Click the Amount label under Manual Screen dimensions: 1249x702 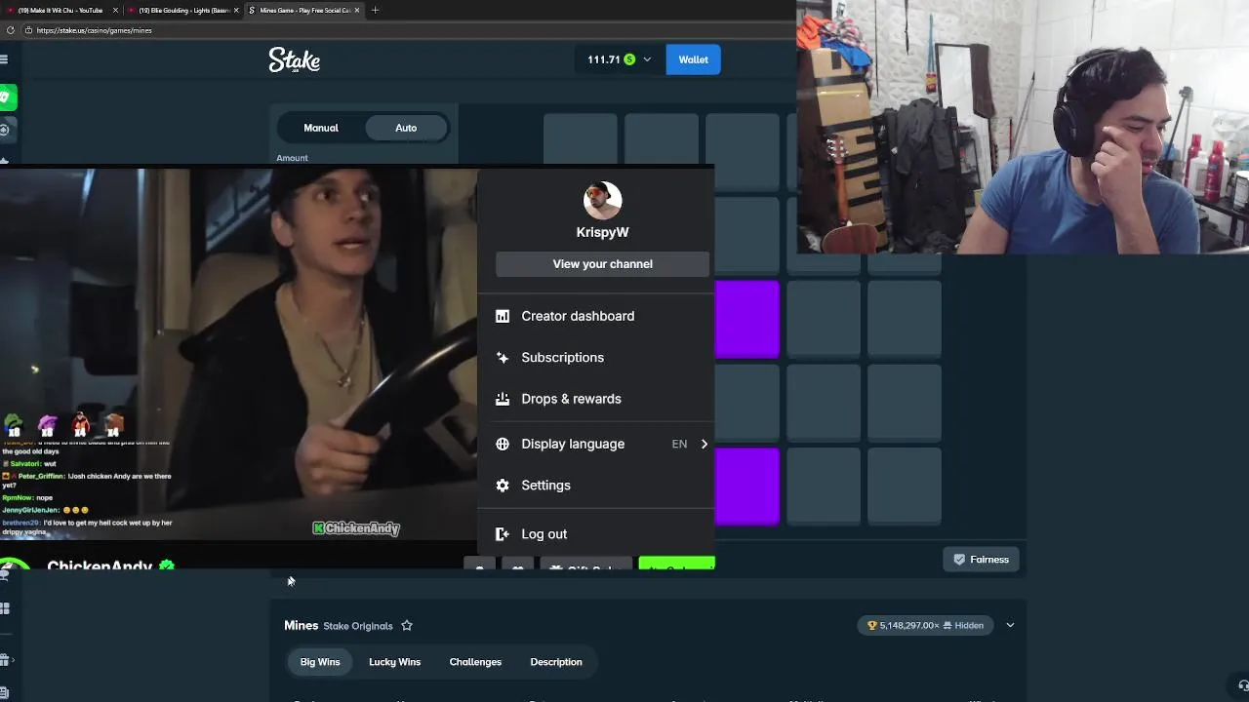click(292, 158)
